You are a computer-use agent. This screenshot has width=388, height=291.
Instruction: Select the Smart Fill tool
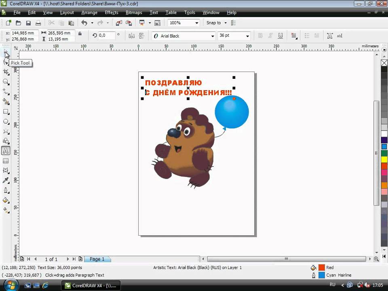(6, 101)
